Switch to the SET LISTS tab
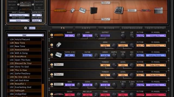The width and height of the screenshot is (174, 97). pyautogui.click(x=155, y=28)
